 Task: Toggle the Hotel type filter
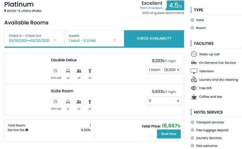coord(192,20)
